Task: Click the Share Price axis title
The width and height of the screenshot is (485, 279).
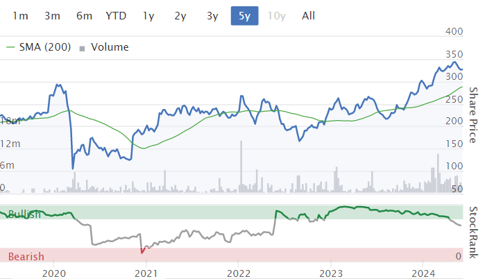Action: point(474,112)
